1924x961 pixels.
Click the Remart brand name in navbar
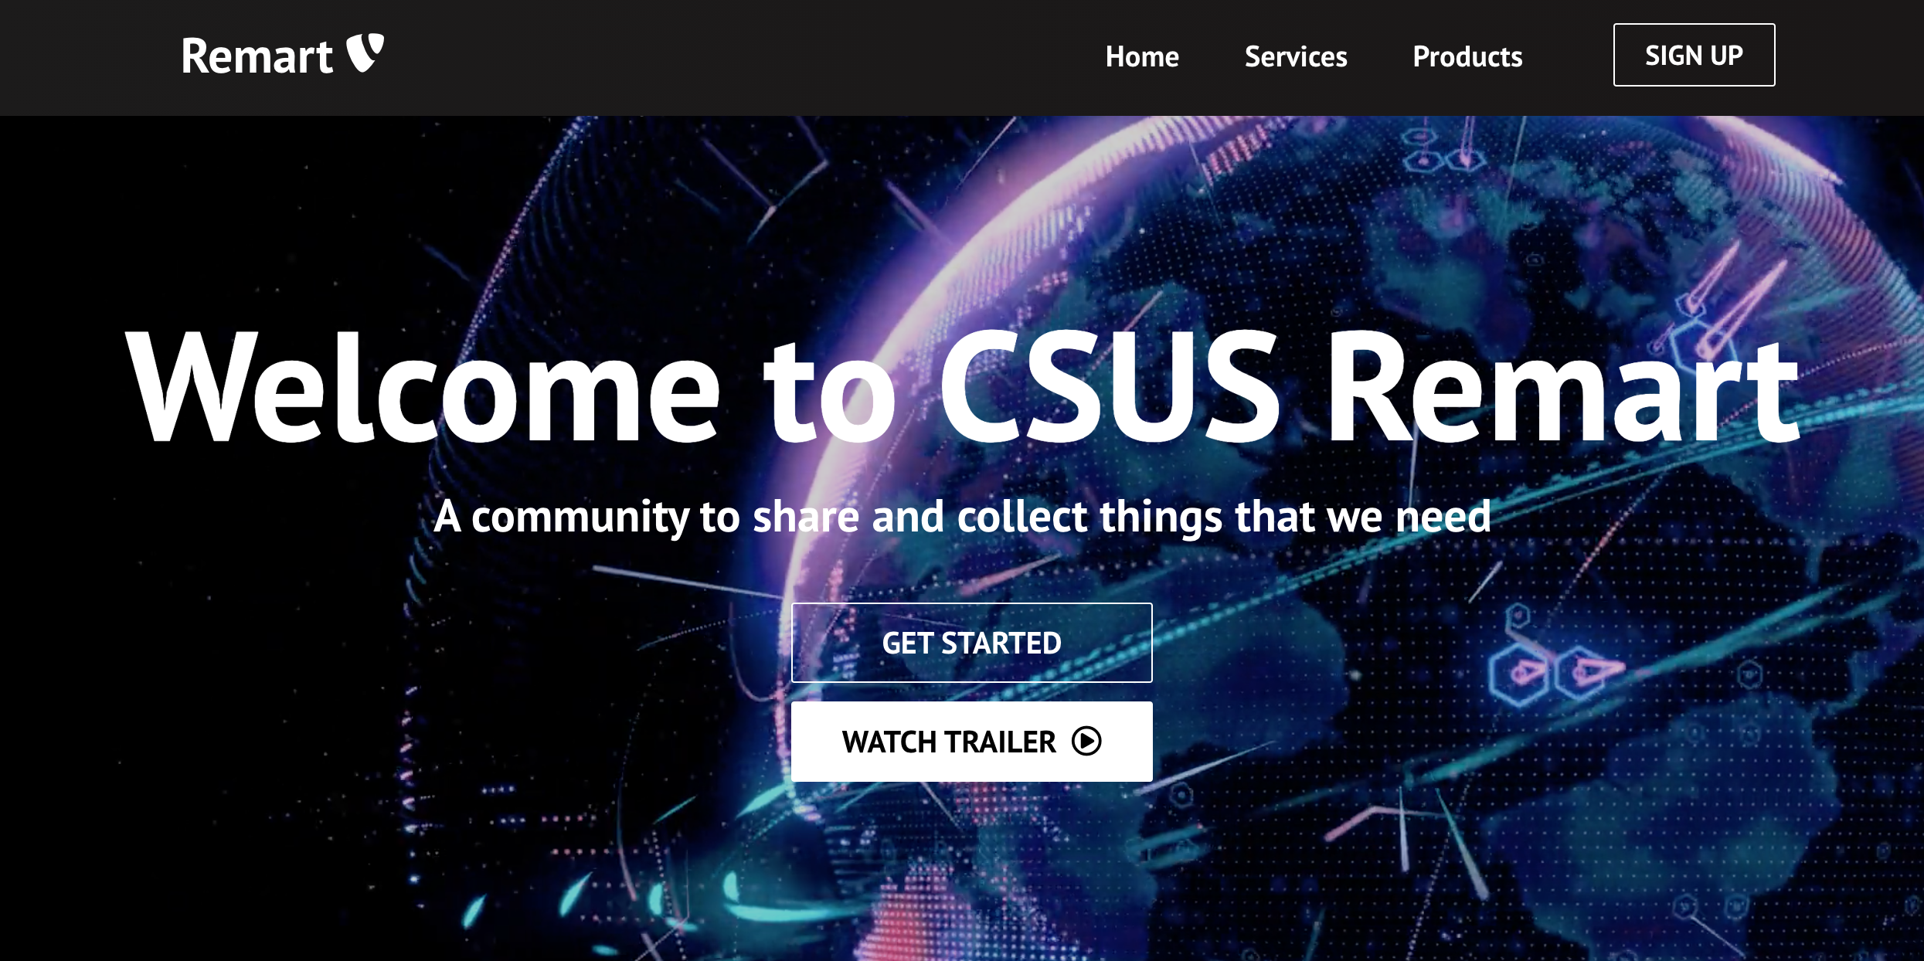[257, 56]
